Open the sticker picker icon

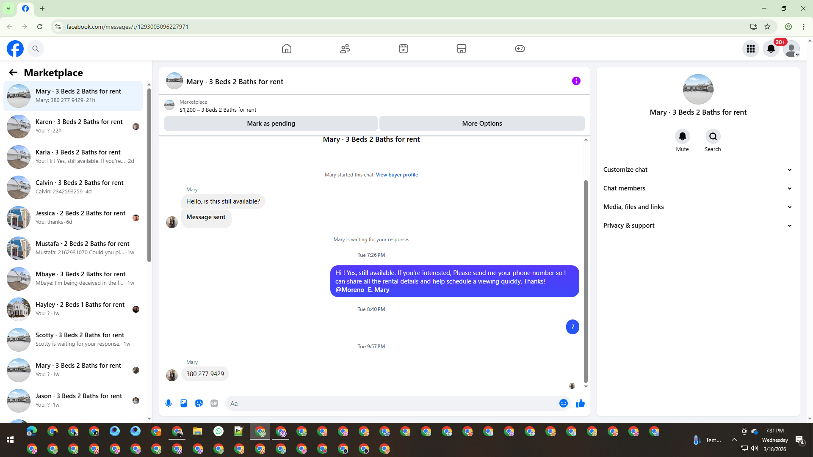199,403
